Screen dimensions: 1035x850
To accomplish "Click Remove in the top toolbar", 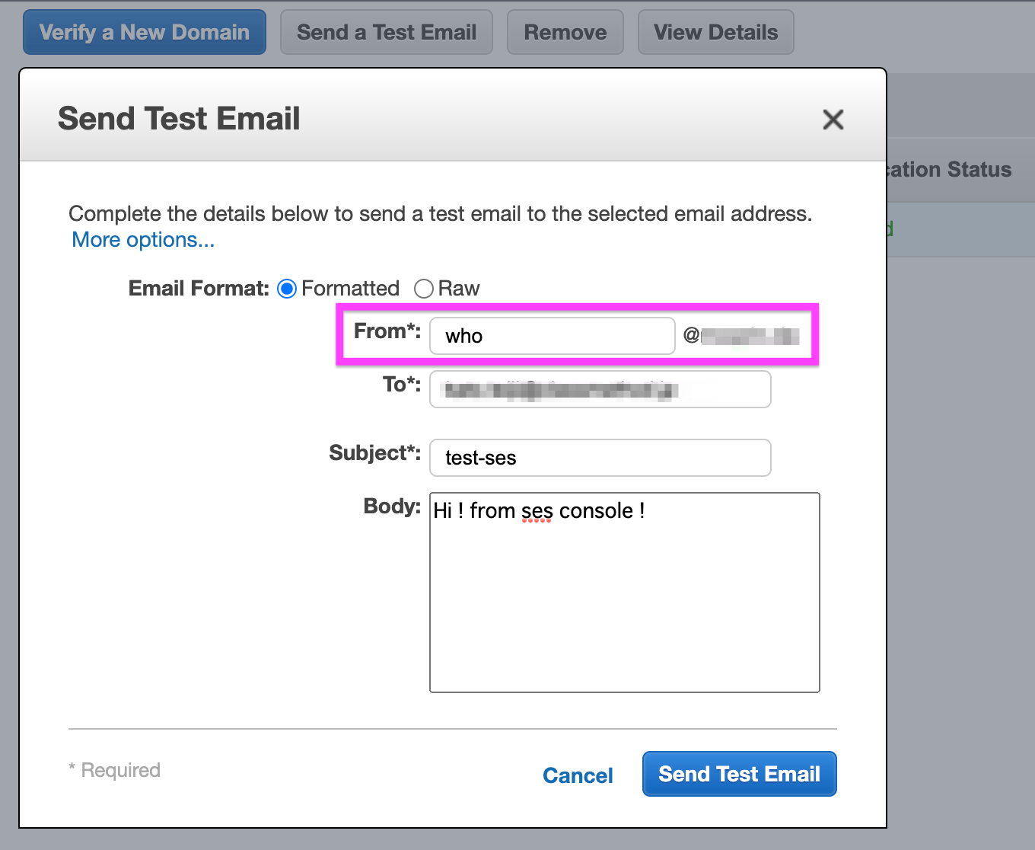I will click(x=565, y=32).
